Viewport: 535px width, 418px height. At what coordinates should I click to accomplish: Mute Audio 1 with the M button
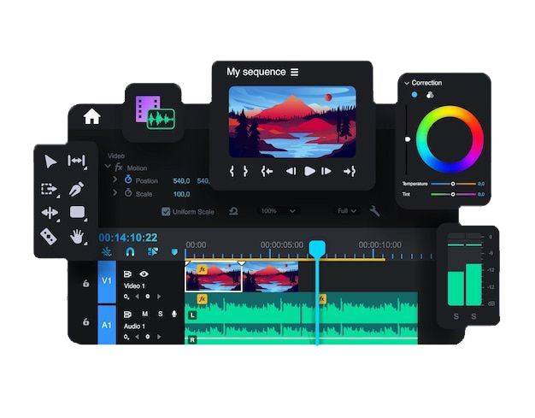[x=144, y=314]
